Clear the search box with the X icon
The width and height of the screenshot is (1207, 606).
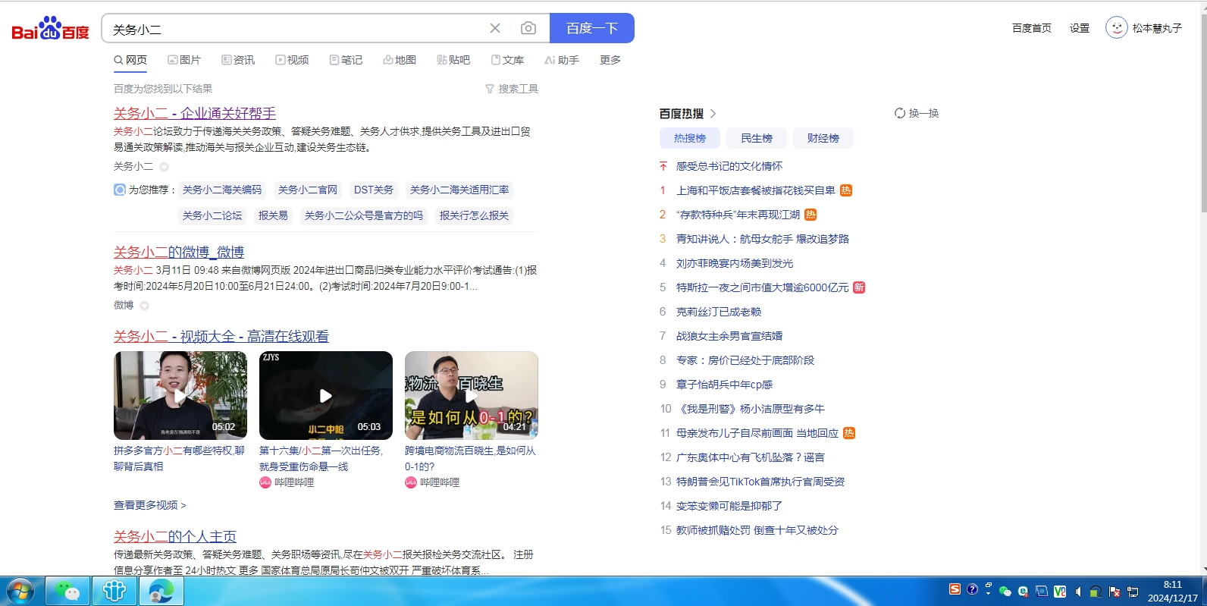pyautogui.click(x=495, y=28)
